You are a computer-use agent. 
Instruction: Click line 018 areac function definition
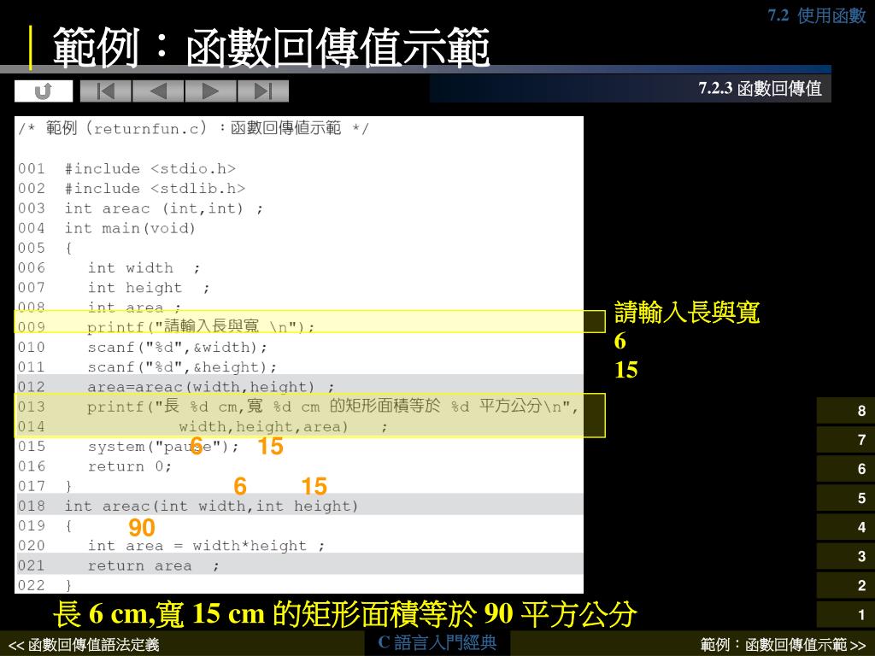(x=188, y=506)
